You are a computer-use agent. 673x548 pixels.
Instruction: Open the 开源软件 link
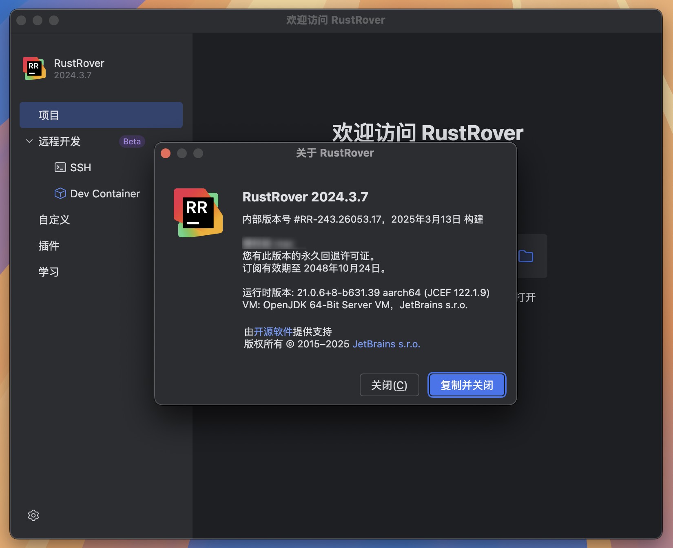click(x=273, y=331)
